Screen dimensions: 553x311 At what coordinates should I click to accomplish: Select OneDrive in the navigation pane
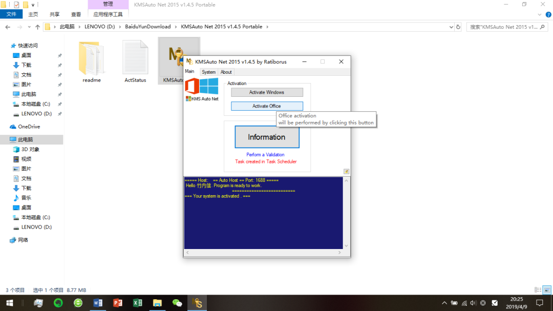(29, 127)
